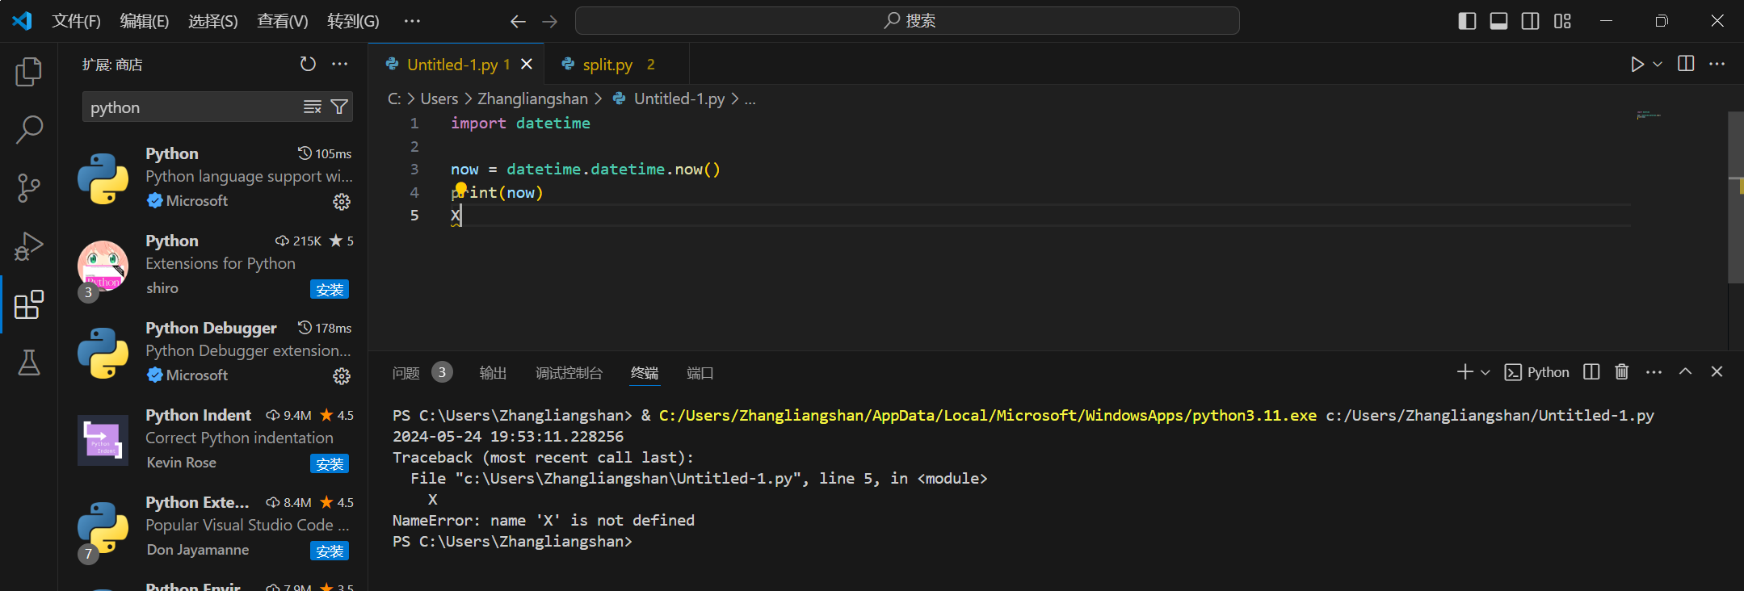Kill the terminal with the trash icon

click(1621, 371)
